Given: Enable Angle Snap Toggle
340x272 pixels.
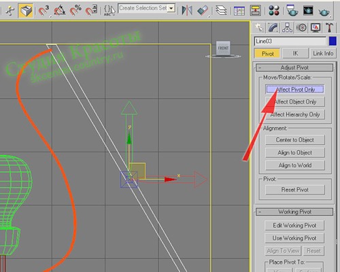Looking at the screenshot, I should (59, 11).
